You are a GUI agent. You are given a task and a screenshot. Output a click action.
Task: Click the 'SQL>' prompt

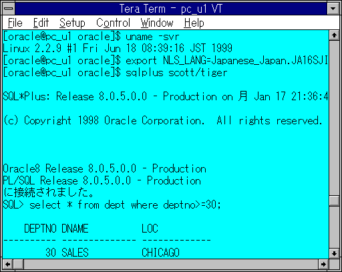[13, 205]
